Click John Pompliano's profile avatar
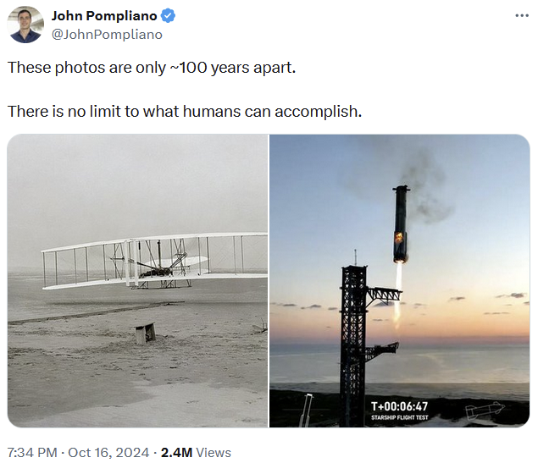The width and height of the screenshot is (538, 463). pyautogui.click(x=25, y=25)
